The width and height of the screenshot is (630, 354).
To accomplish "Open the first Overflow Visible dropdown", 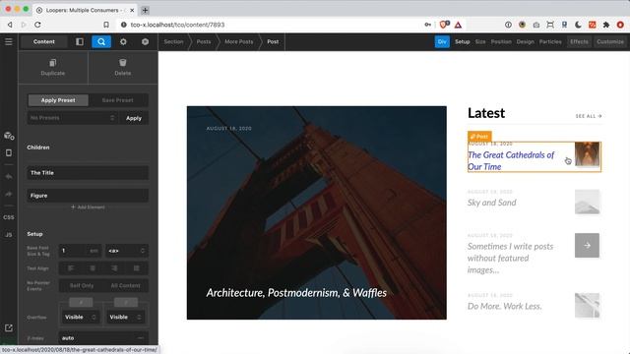I will coord(81,317).
